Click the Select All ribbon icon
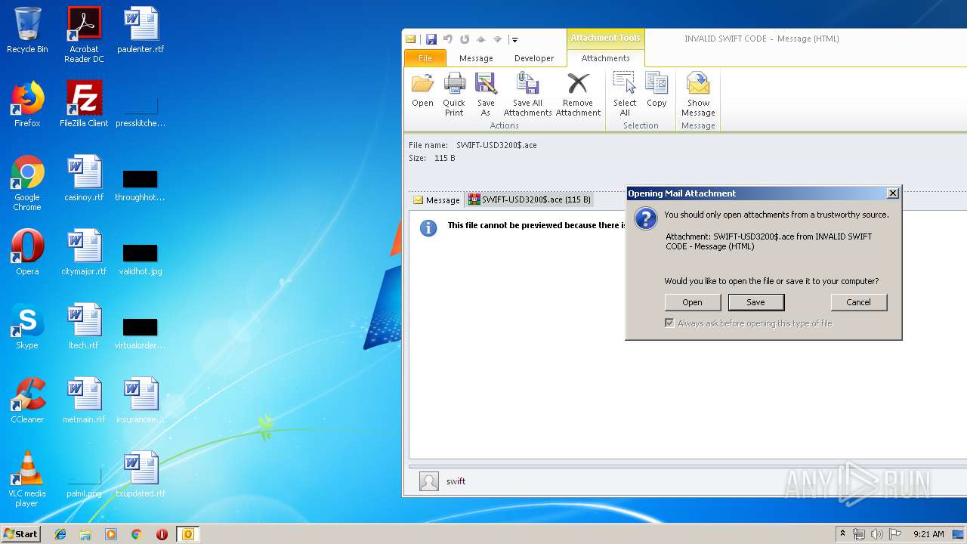This screenshot has height=544, width=967. point(625,94)
